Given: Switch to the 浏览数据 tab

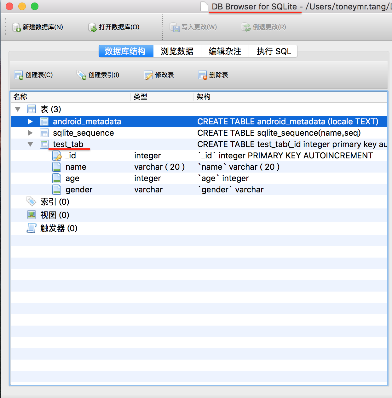Looking at the screenshot, I should (177, 51).
